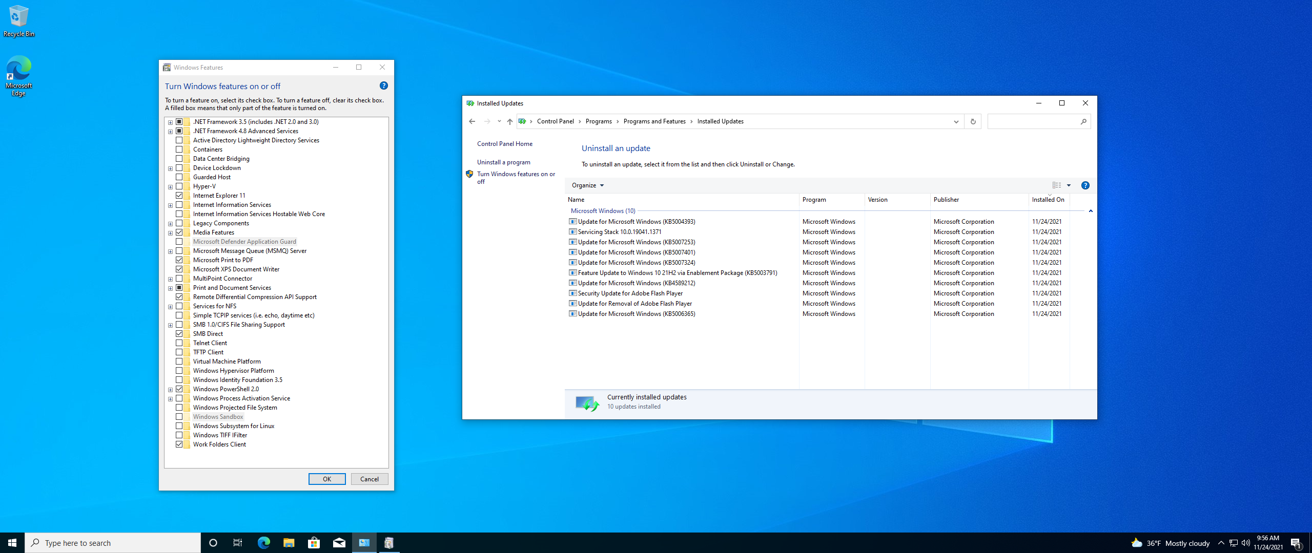Open Microsoft Store from the taskbar
This screenshot has width=1312, height=553.
[x=314, y=543]
